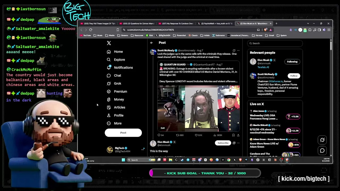
Task: Open Home from the X sidebar
Action: tap(115, 52)
